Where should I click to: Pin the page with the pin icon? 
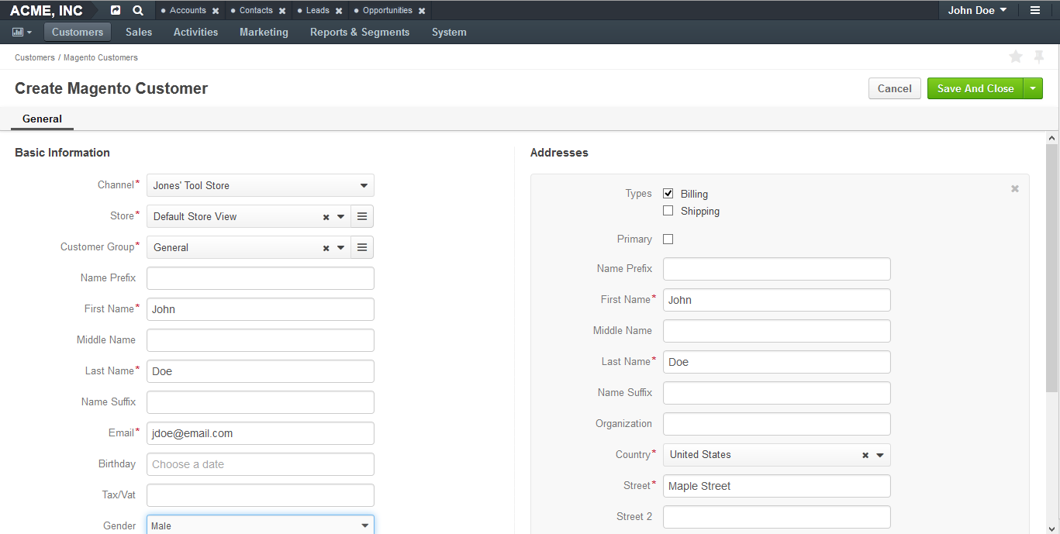pos(1039,57)
